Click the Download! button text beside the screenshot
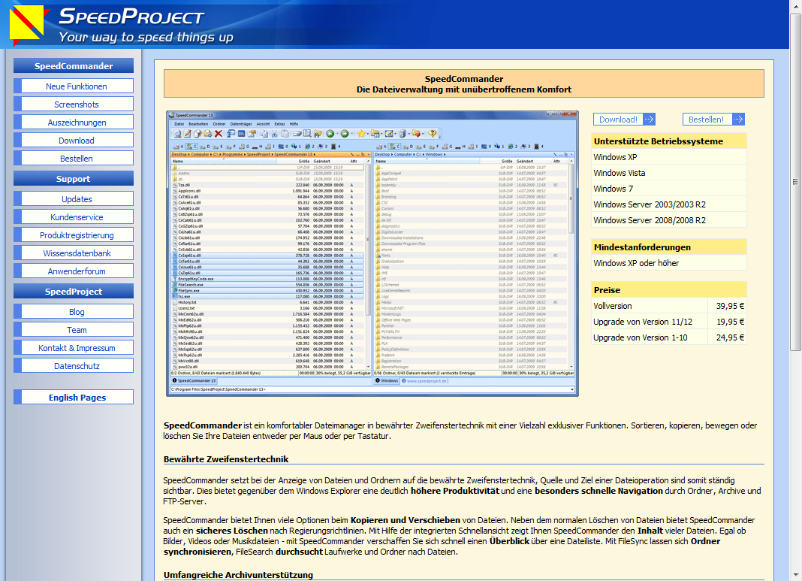The image size is (802, 581). click(x=618, y=120)
